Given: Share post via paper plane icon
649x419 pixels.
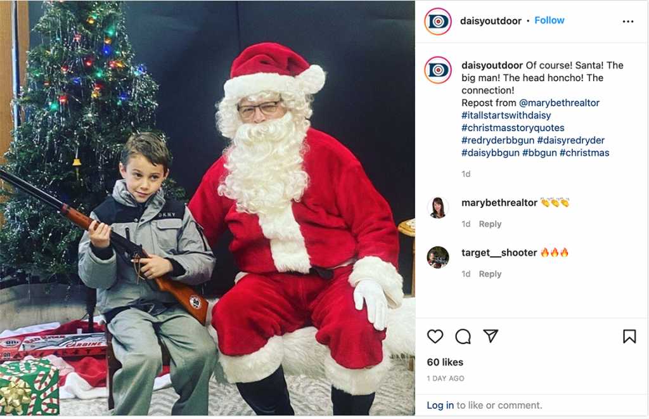Looking at the screenshot, I should point(491,336).
